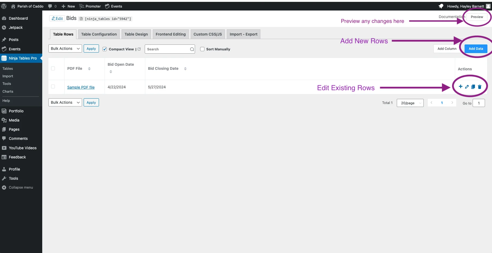Open the 20/page pagination dropdown

(410, 103)
